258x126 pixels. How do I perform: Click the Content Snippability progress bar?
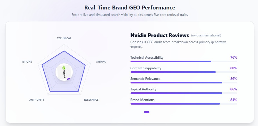(x=184, y=72)
